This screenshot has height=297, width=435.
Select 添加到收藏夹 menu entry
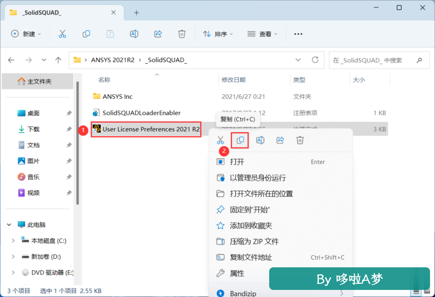pos(280,226)
